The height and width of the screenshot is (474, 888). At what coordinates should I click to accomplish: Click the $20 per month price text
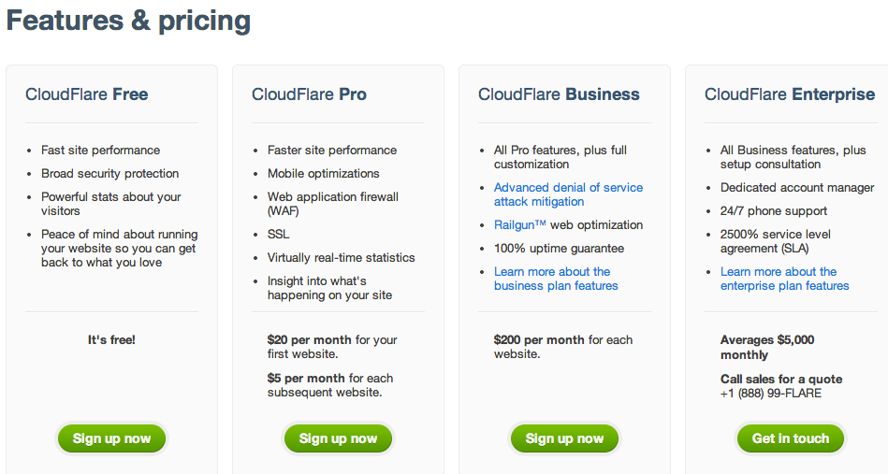pos(309,340)
